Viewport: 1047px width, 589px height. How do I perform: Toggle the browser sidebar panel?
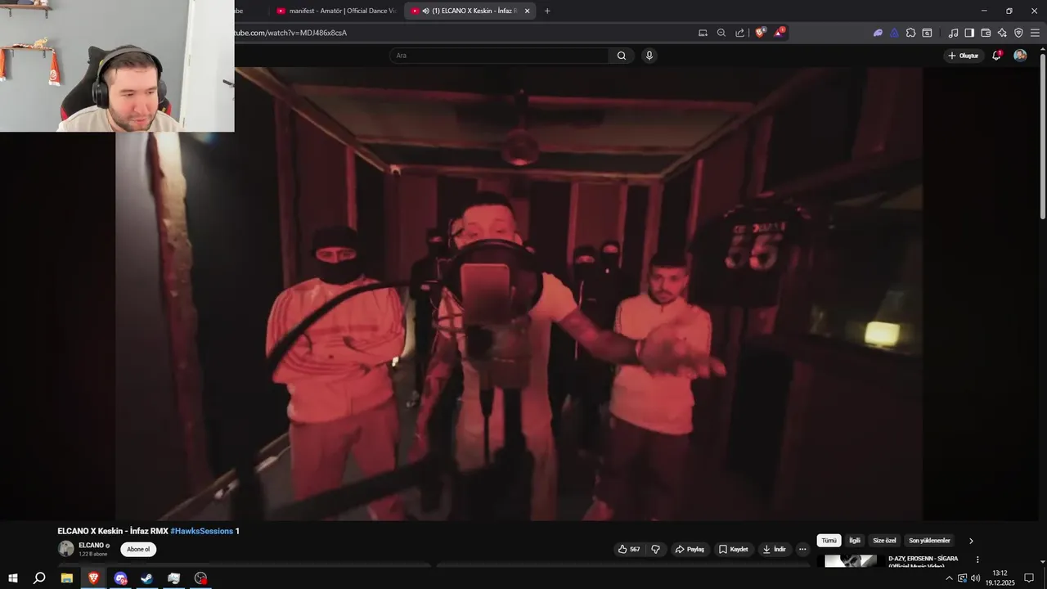point(969,33)
